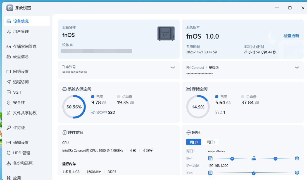The height and width of the screenshot is (180, 307).
Task: Click the 硬盘信息 disk icon
Action: pos(9,57)
